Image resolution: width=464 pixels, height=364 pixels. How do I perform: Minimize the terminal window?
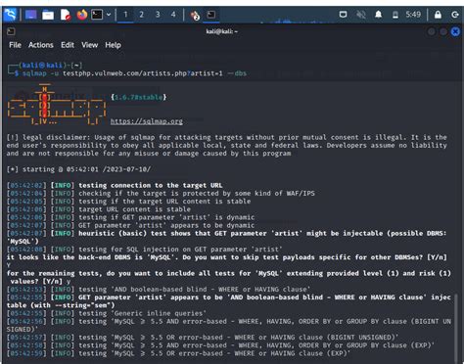tap(432, 31)
